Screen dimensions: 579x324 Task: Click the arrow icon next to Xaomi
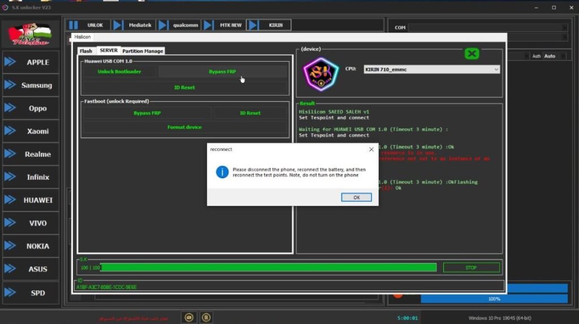tap(10, 131)
